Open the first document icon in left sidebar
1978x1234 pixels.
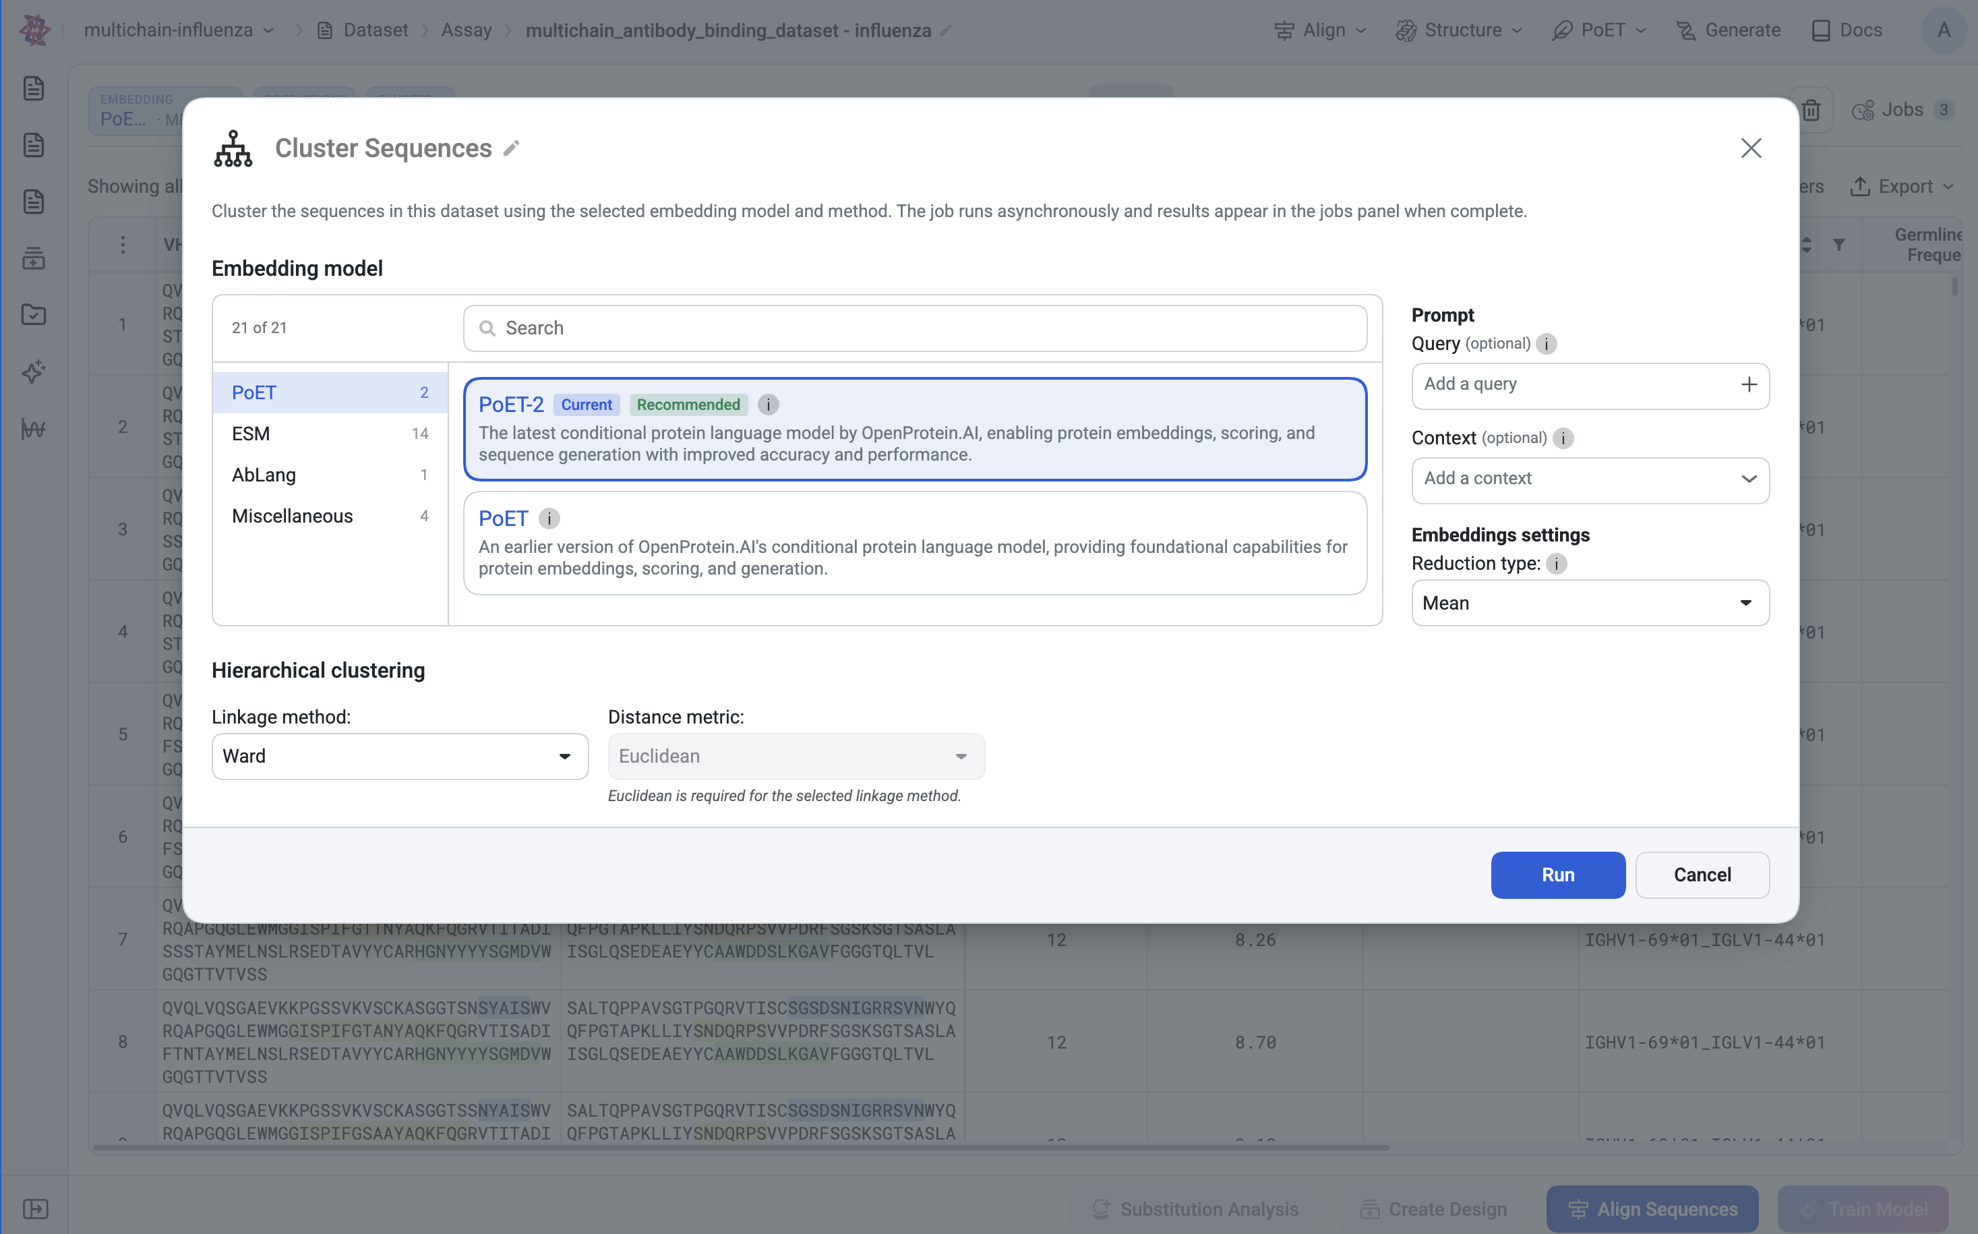[x=34, y=88]
